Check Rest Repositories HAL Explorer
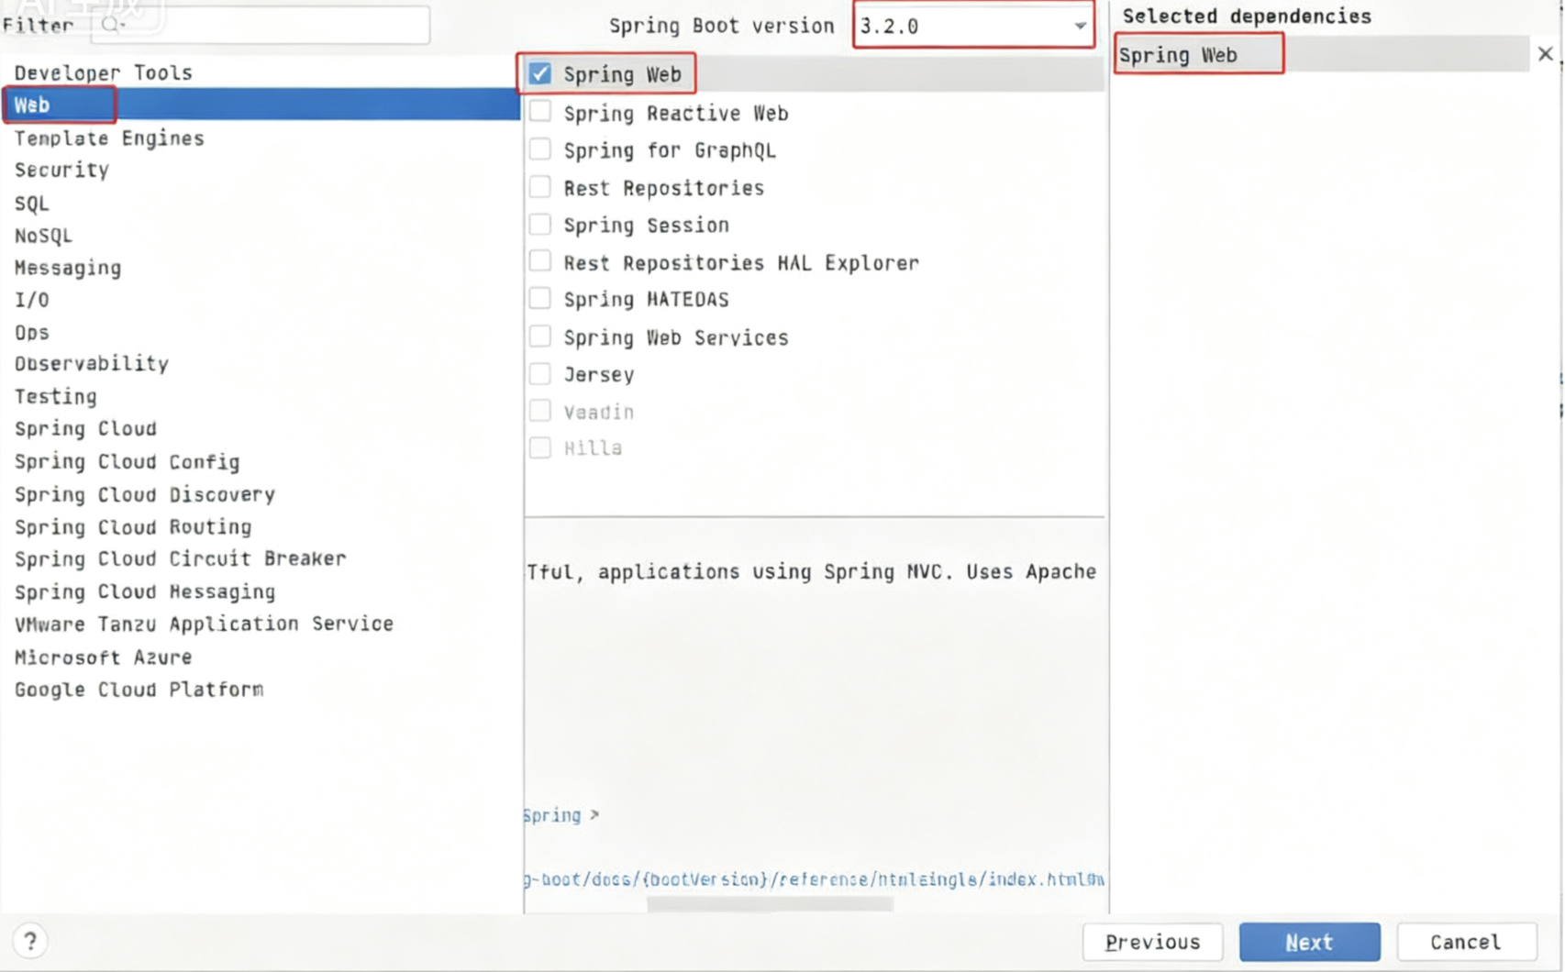 coord(540,262)
